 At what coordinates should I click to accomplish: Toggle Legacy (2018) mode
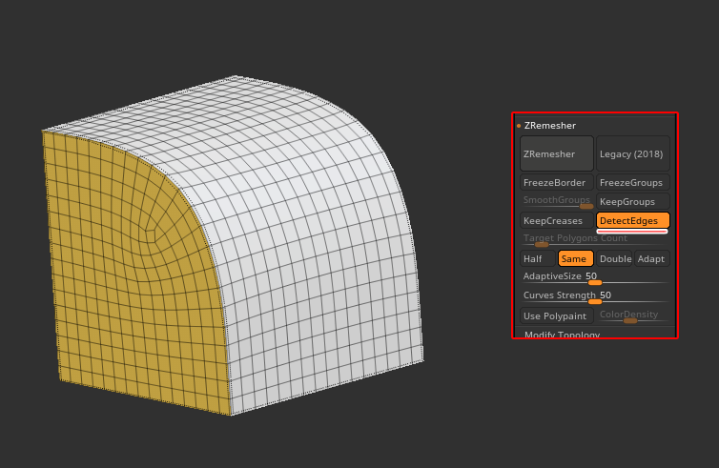(632, 153)
